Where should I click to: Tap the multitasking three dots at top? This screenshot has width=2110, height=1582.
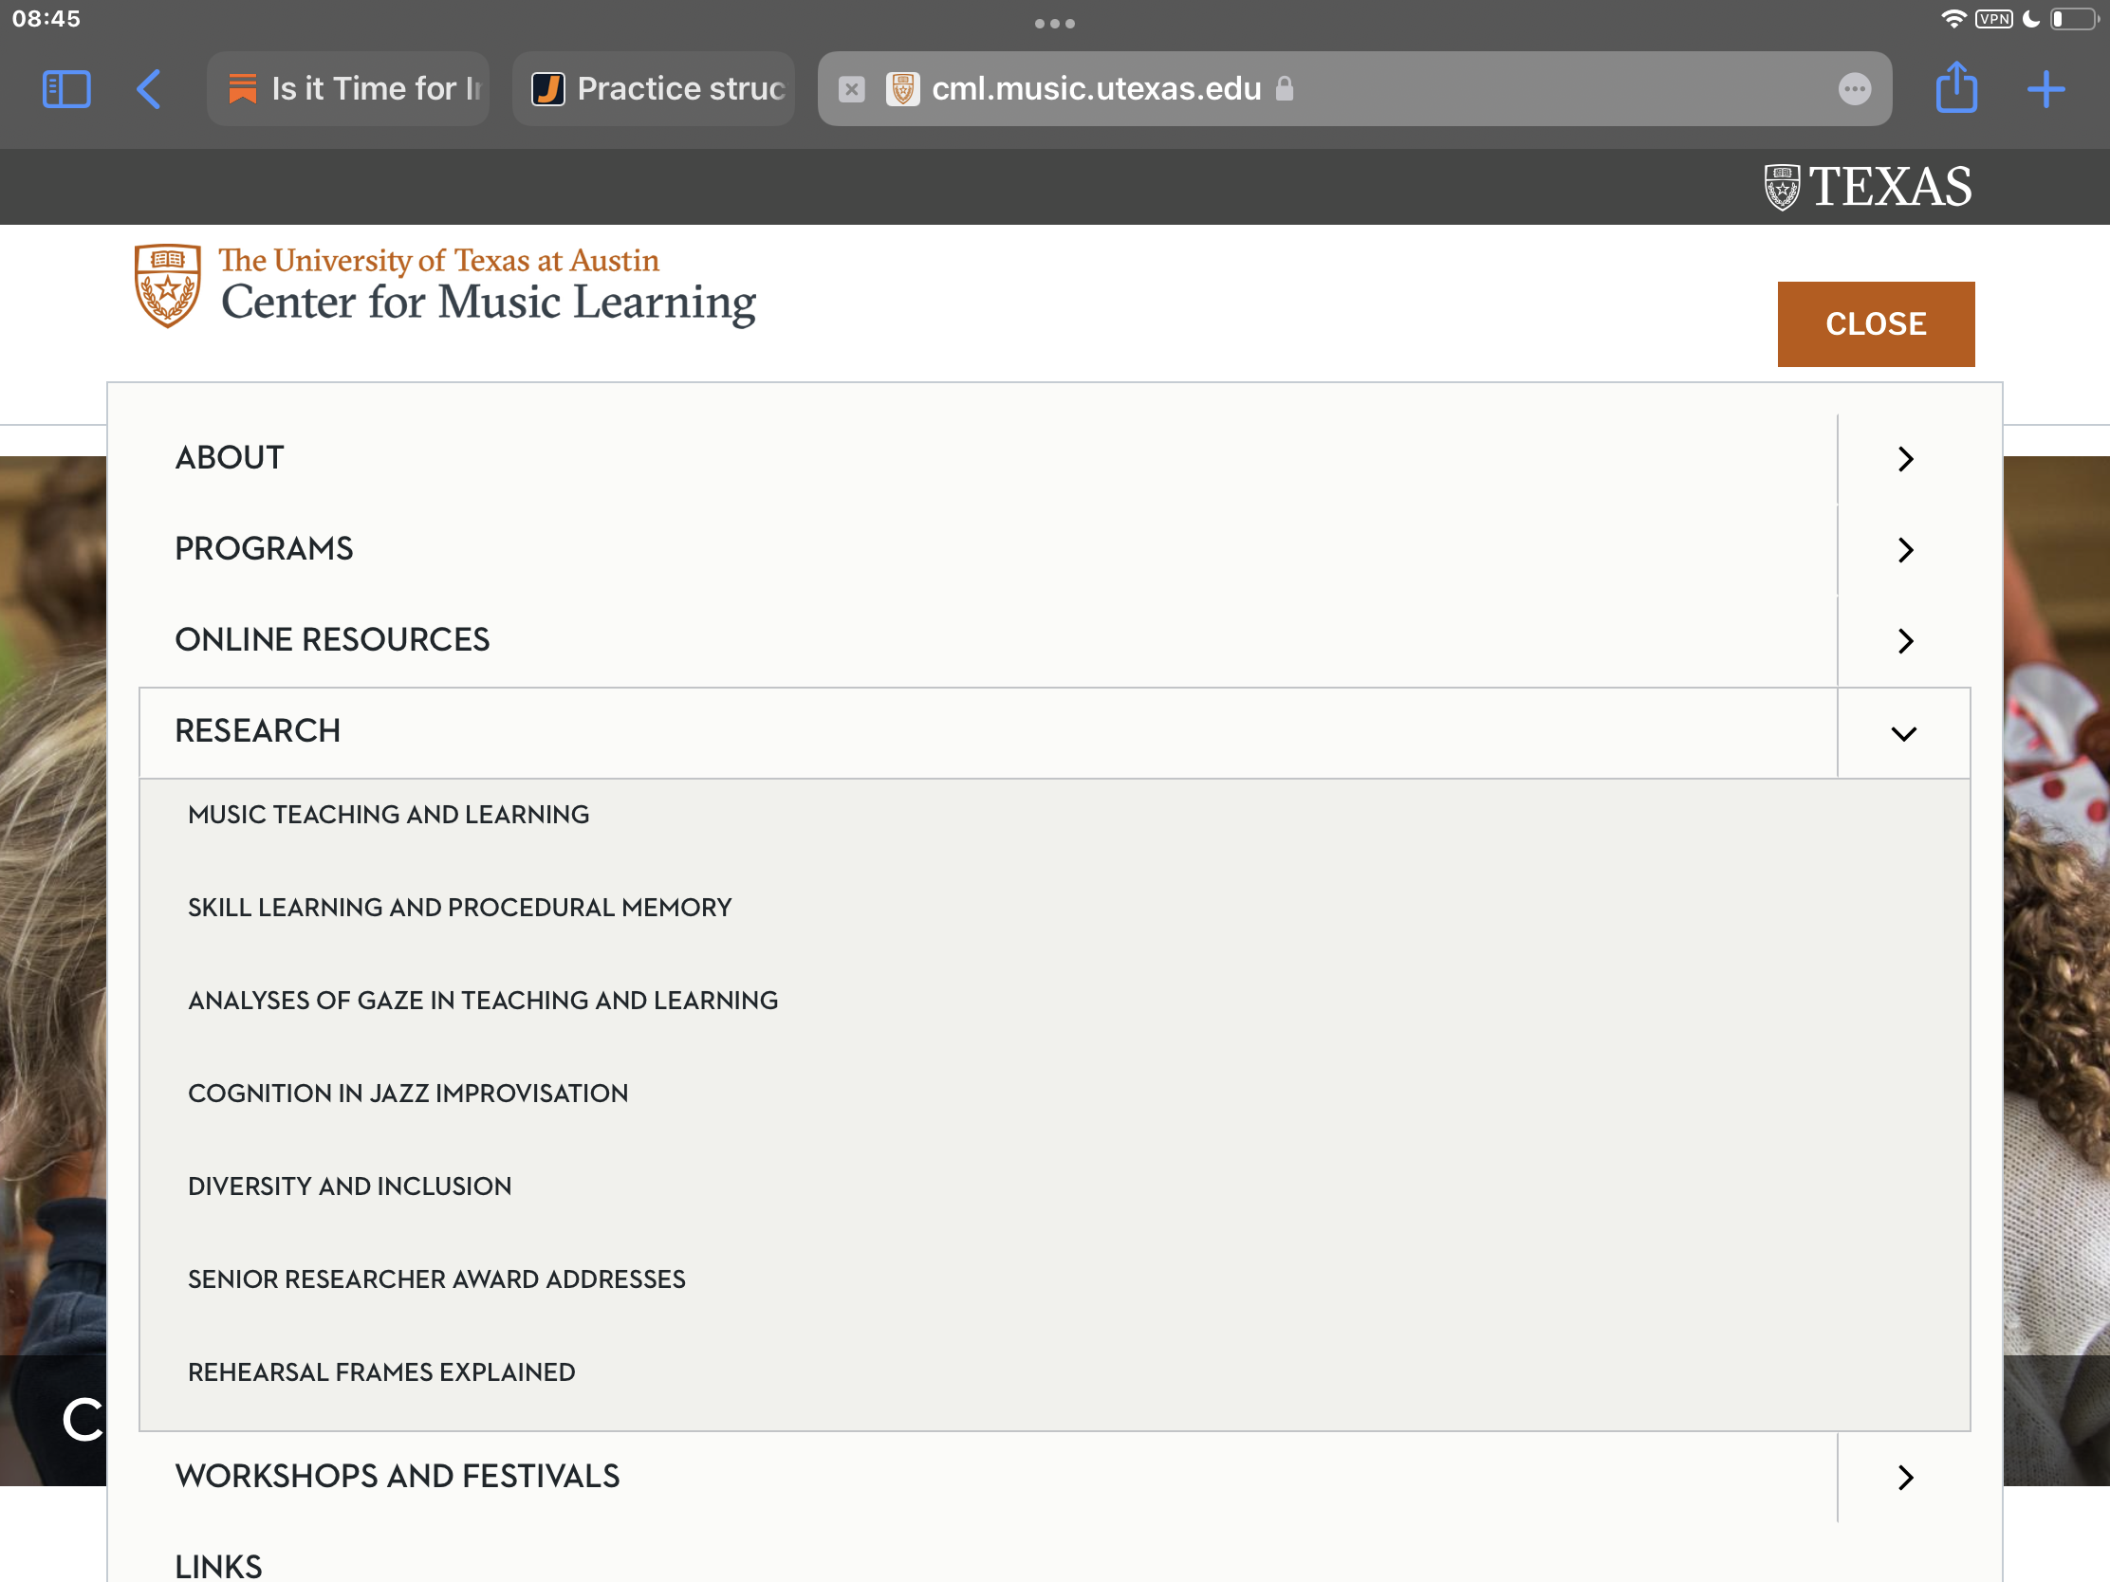pyautogui.click(x=1055, y=23)
